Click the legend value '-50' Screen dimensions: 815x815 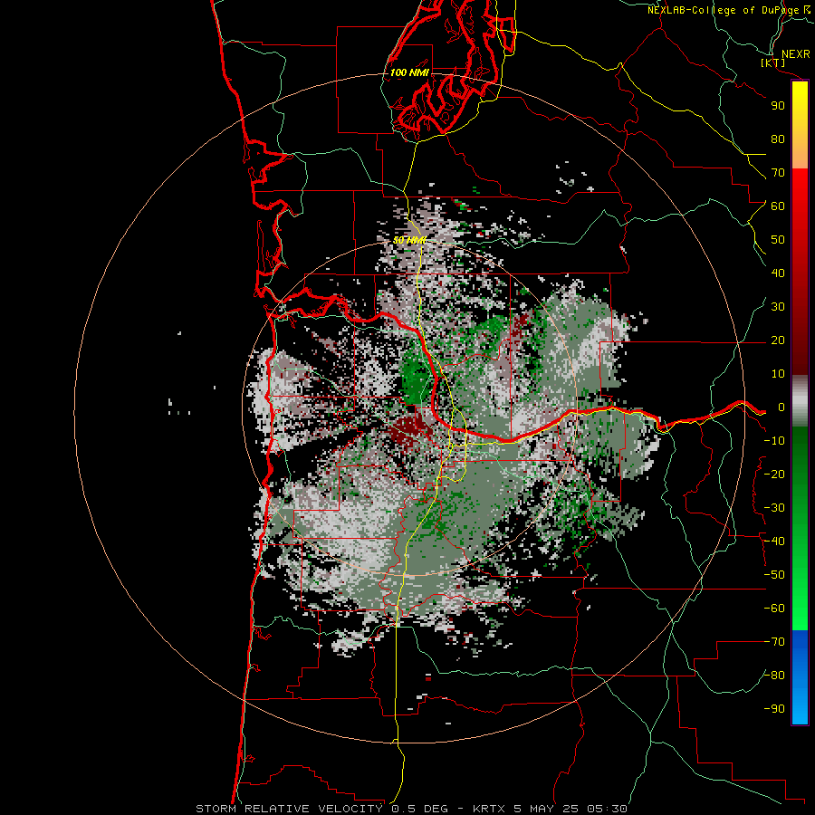774,575
